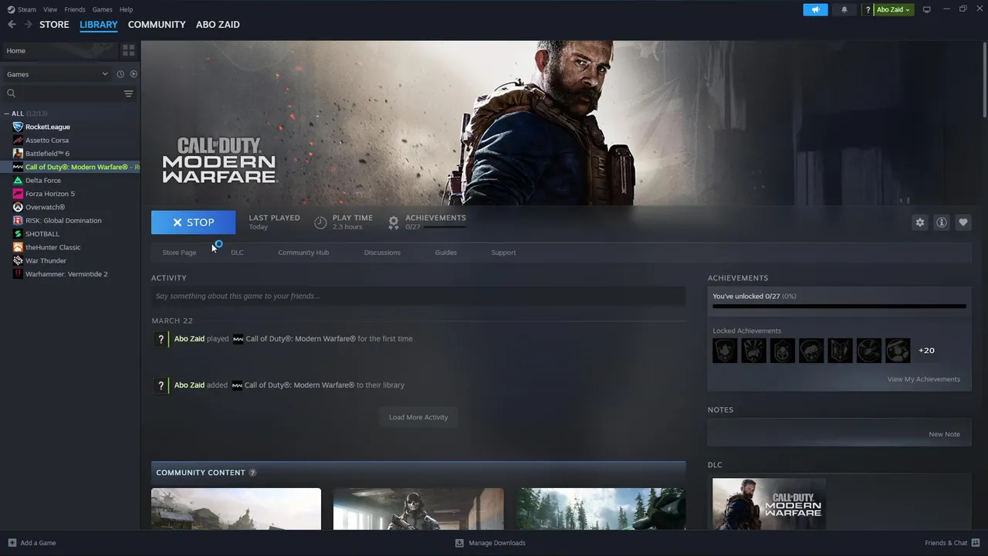Viewport: 988px width, 556px height.
Task: Open the DLC link
Action: (x=237, y=253)
